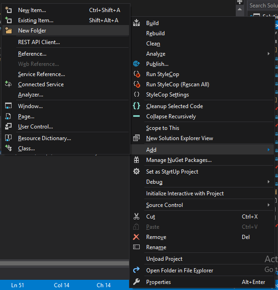Click the StyleCop Settings braces icon

pyautogui.click(x=136, y=95)
